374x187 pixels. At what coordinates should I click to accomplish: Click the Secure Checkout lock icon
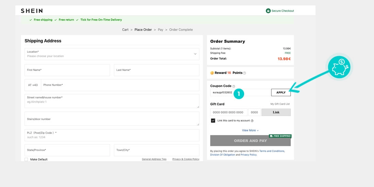click(268, 11)
